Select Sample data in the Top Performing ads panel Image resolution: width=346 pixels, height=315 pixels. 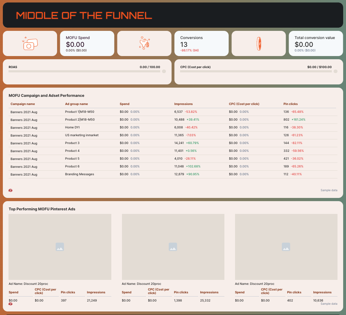coord(329,304)
